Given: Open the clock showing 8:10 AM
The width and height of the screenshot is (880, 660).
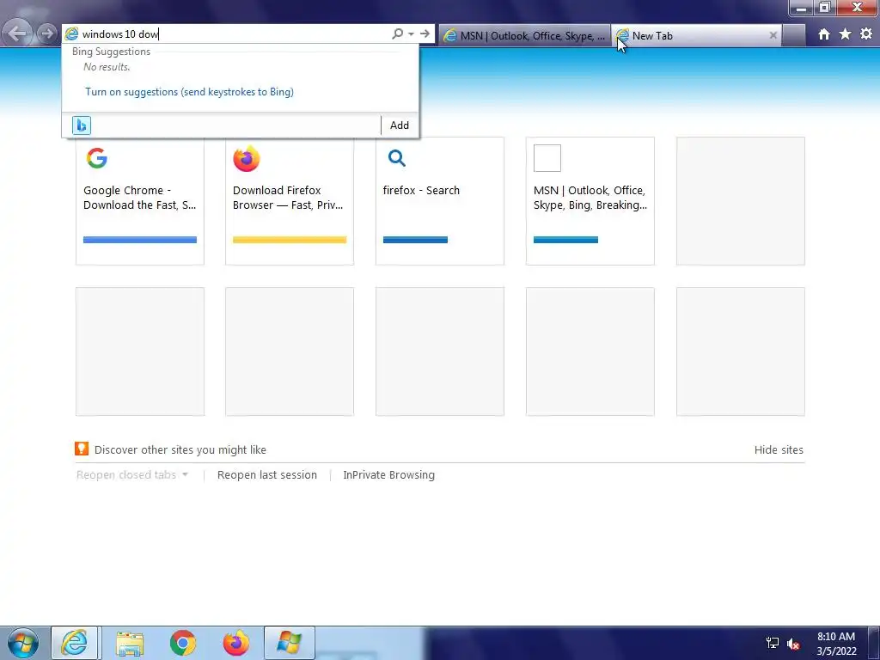Looking at the screenshot, I should pyautogui.click(x=836, y=644).
